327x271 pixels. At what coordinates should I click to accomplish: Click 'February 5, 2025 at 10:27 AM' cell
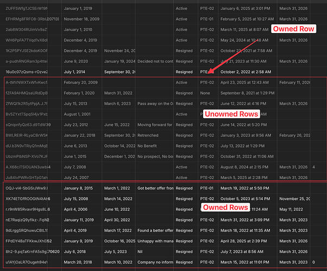[247, 19]
